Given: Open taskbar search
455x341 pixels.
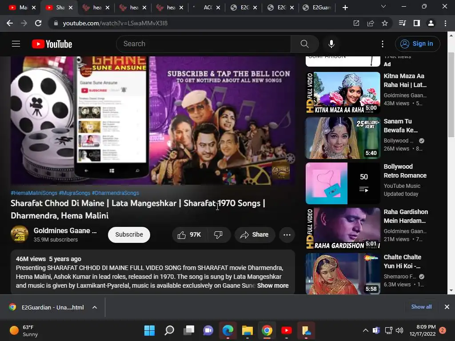Looking at the screenshot, I should [x=169, y=330].
